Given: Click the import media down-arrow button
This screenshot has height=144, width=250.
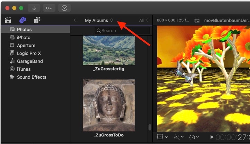Looking at the screenshot, I should coord(34,8).
